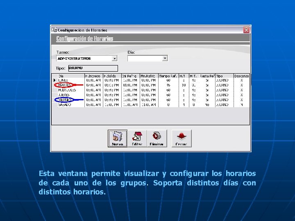This screenshot has width=295, height=221.
Task: Click the H.Salida column header
Action: point(112,76)
